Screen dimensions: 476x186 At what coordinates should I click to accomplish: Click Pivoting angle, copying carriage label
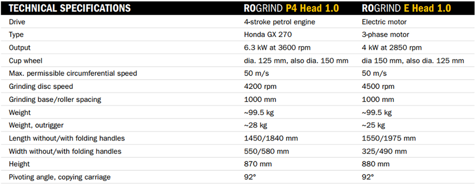click(60, 177)
